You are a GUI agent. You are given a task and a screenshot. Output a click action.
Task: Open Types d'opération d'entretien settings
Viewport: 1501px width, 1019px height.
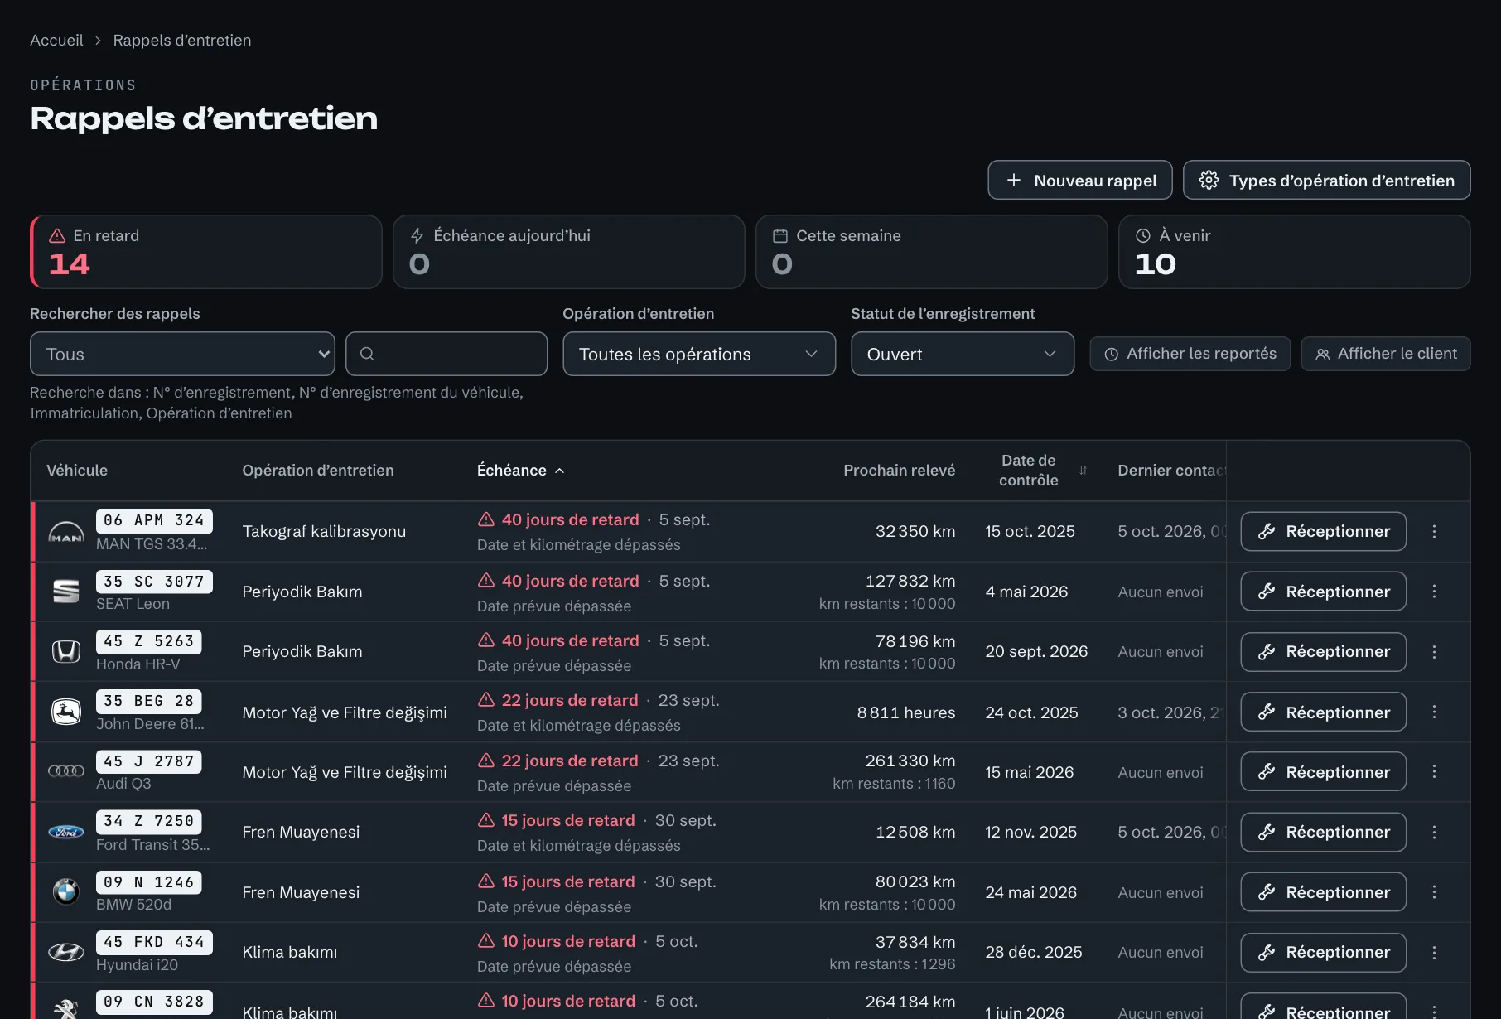pos(1327,180)
